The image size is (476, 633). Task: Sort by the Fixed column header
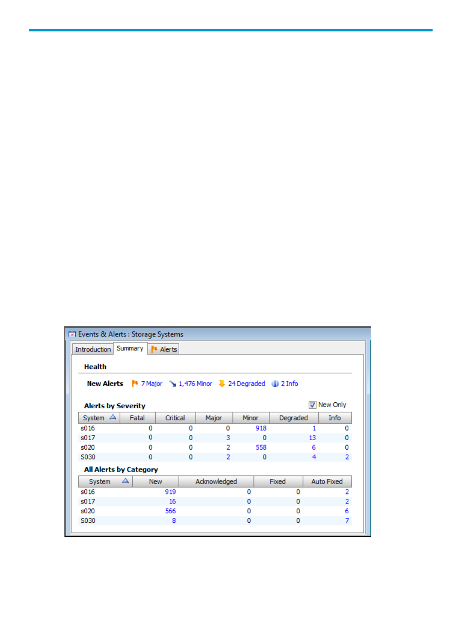pos(277,481)
